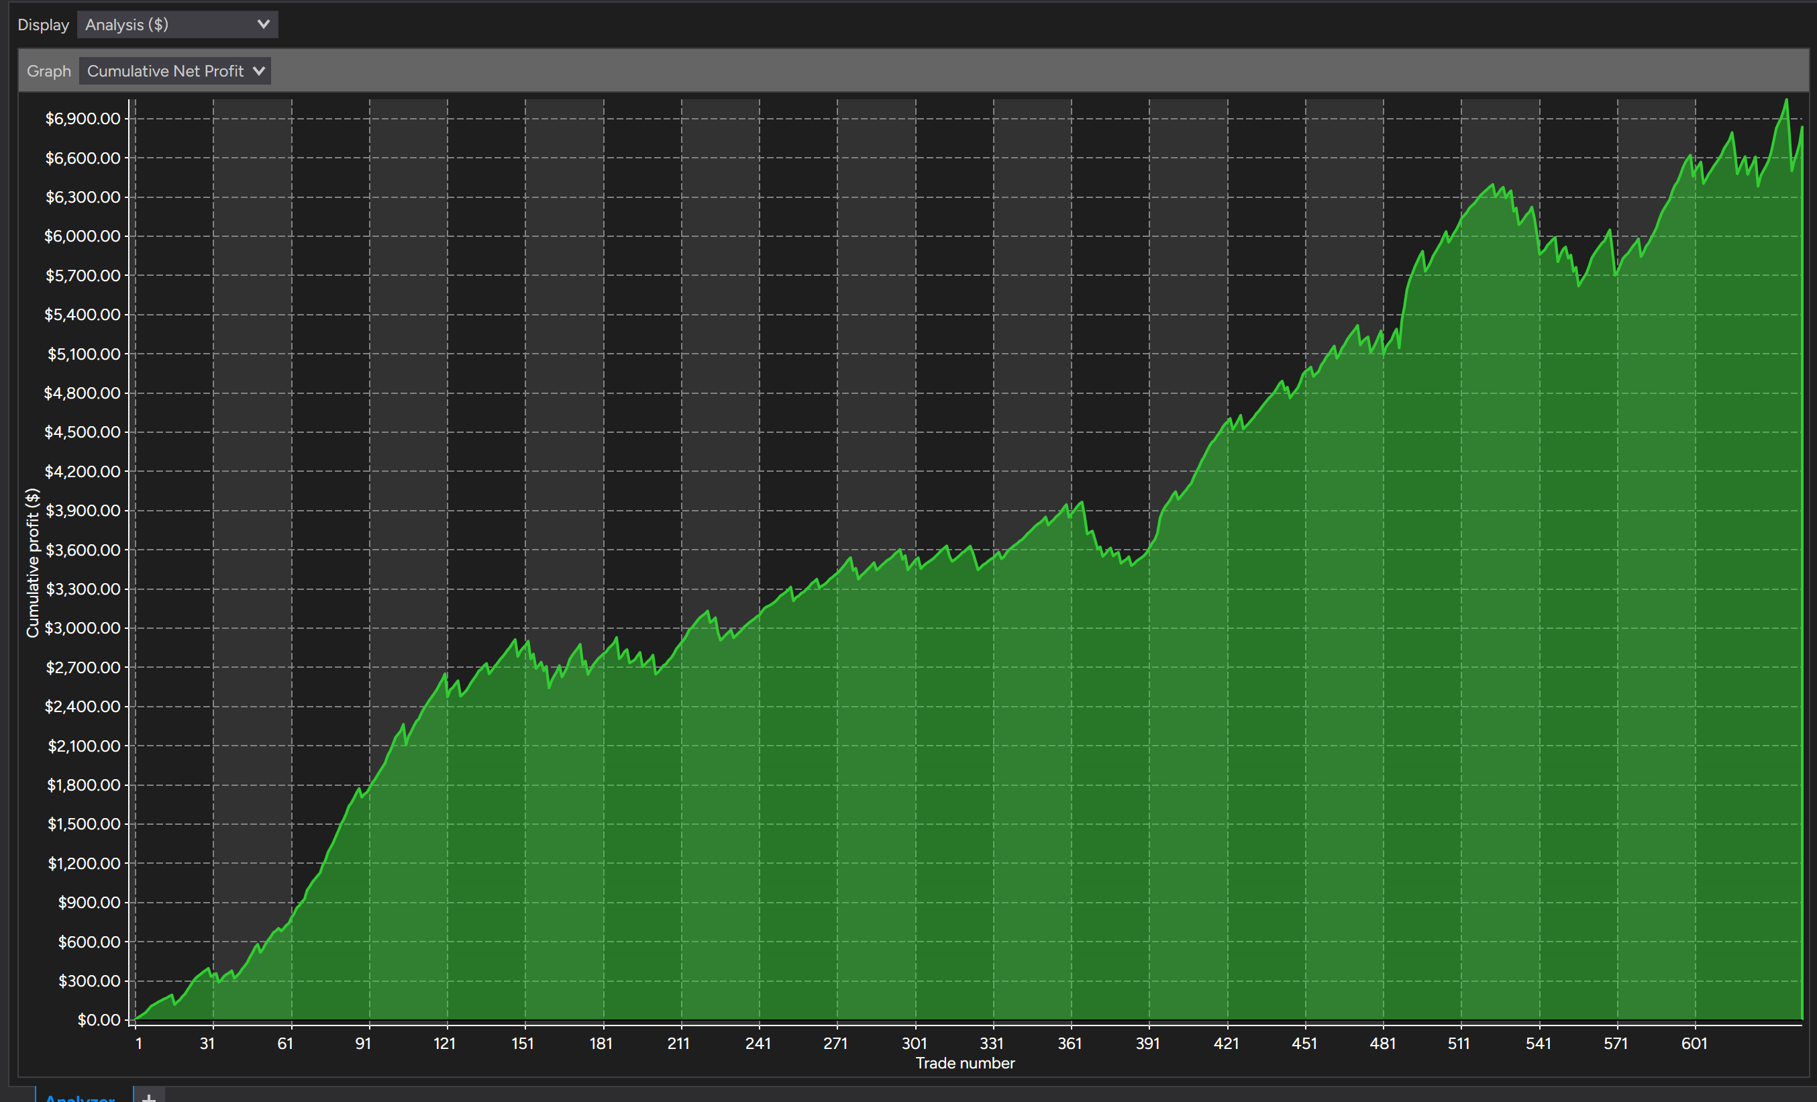Click the $2,700.00 y-axis label
Image resolution: width=1817 pixels, height=1102 pixels.
[83, 668]
